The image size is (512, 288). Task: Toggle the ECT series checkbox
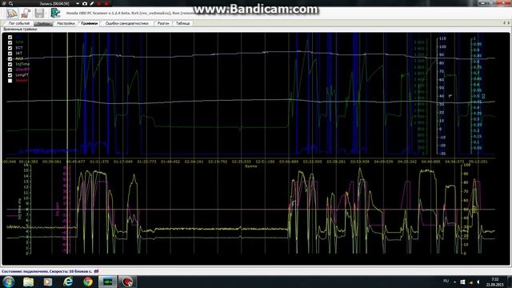[x=10, y=48]
